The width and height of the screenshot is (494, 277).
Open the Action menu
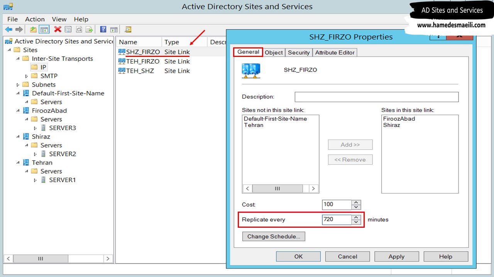point(35,19)
